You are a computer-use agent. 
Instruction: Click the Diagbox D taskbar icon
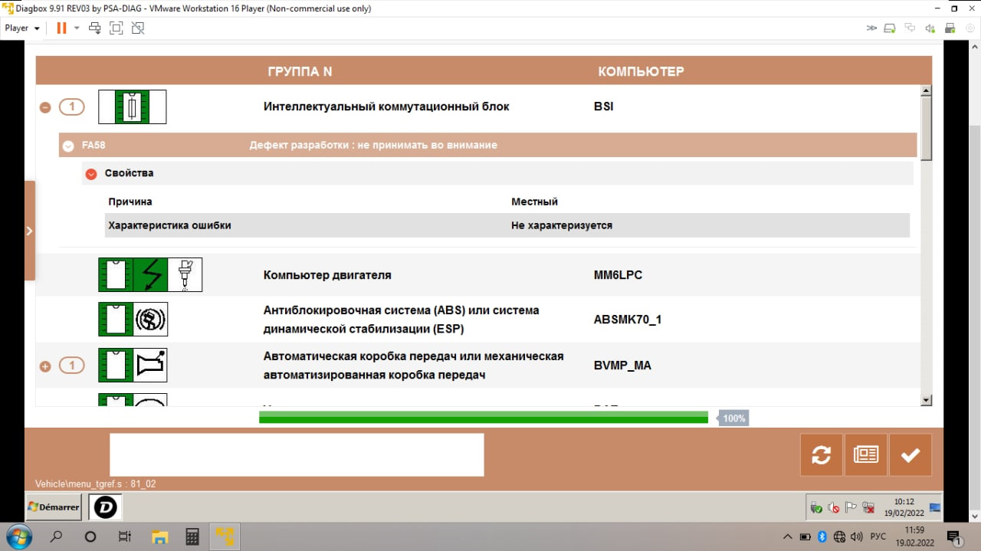point(105,507)
